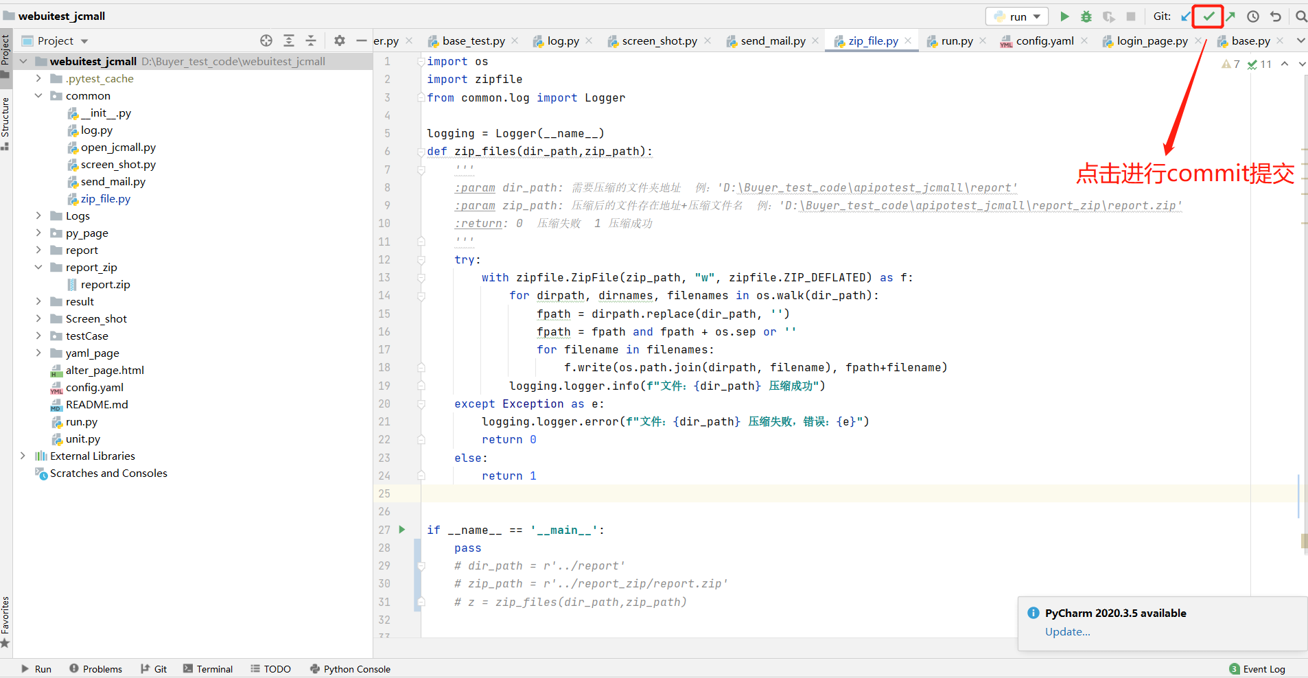Show hidden editor tabs dropdown

point(1300,40)
